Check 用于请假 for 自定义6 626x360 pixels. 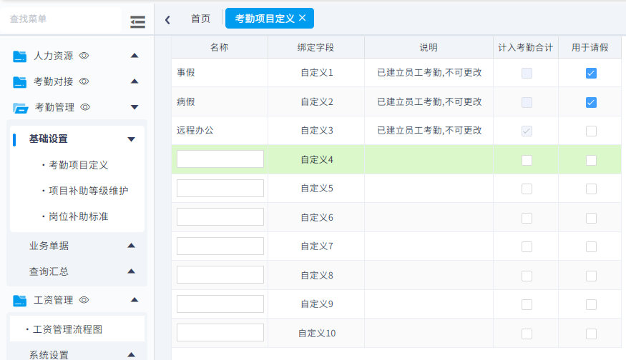(x=591, y=218)
